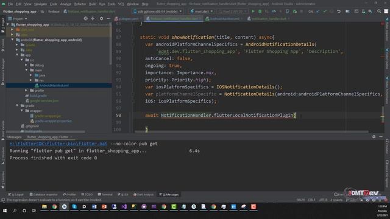
Task: Select gradle-wrapper.properties in the project tree
Action: tap(53, 121)
